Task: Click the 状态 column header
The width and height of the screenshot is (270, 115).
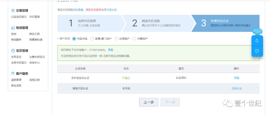Action: (x=126, y=69)
